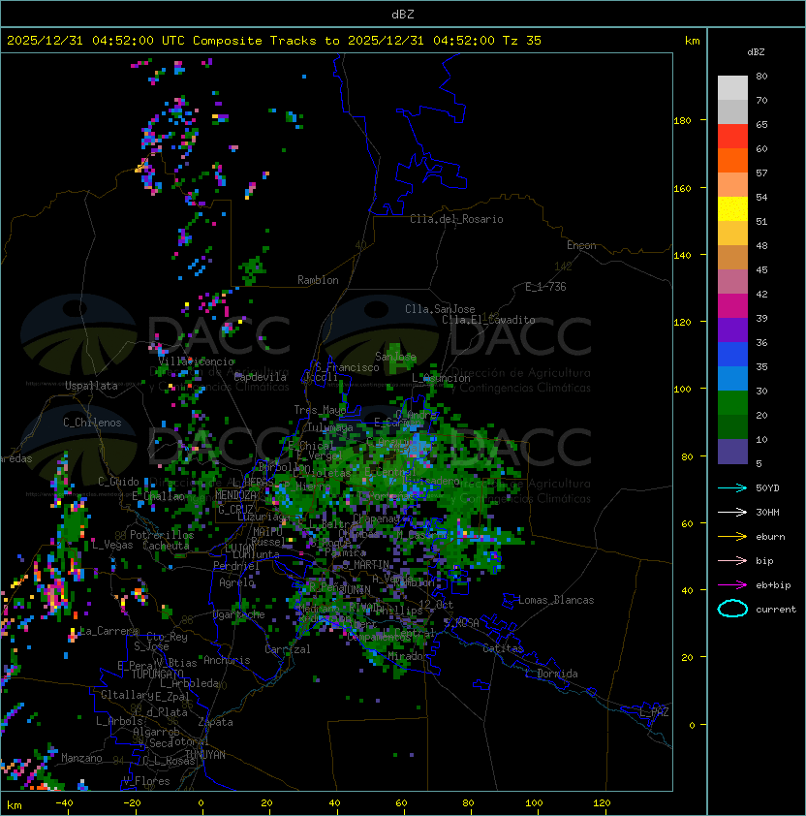
Task: Click the legend label 'current'
Action: point(776,610)
